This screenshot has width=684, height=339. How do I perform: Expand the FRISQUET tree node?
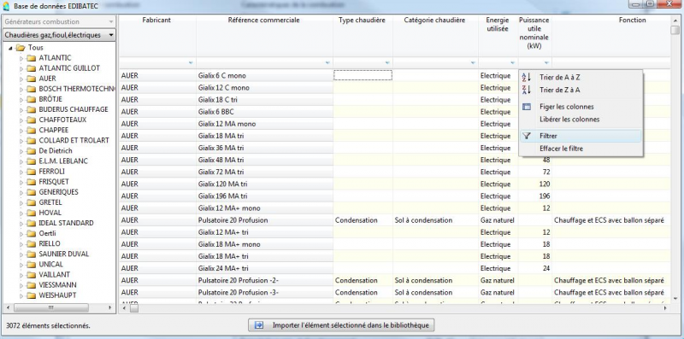coord(21,182)
